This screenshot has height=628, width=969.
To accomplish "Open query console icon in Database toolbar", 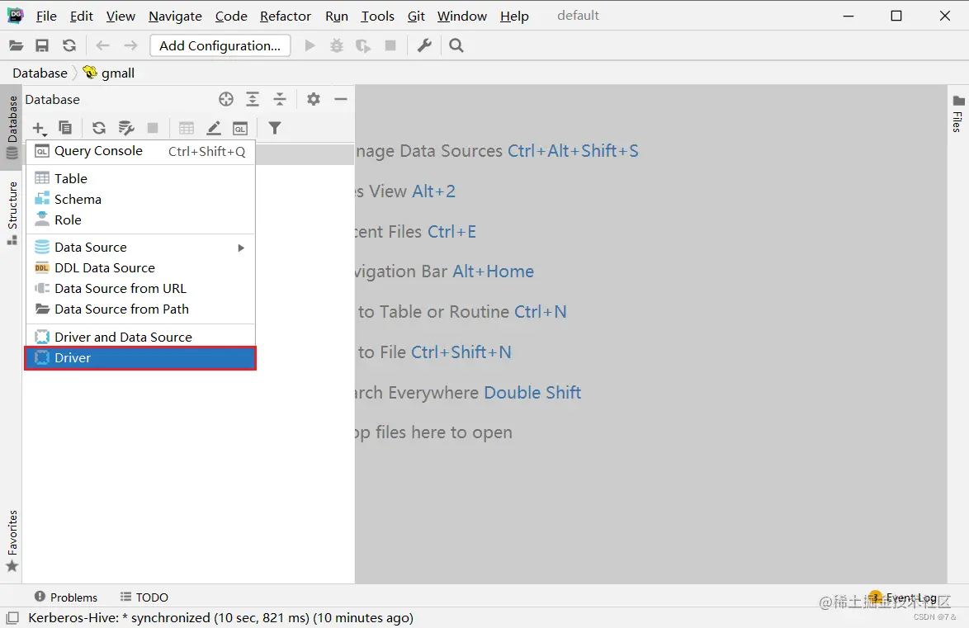I will tap(240, 128).
